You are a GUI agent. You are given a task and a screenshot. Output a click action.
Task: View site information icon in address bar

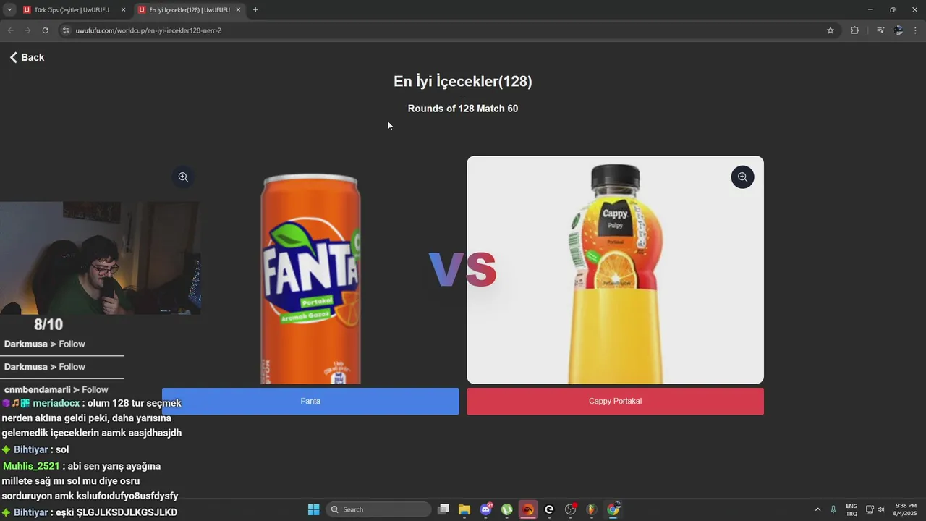pyautogui.click(x=66, y=30)
